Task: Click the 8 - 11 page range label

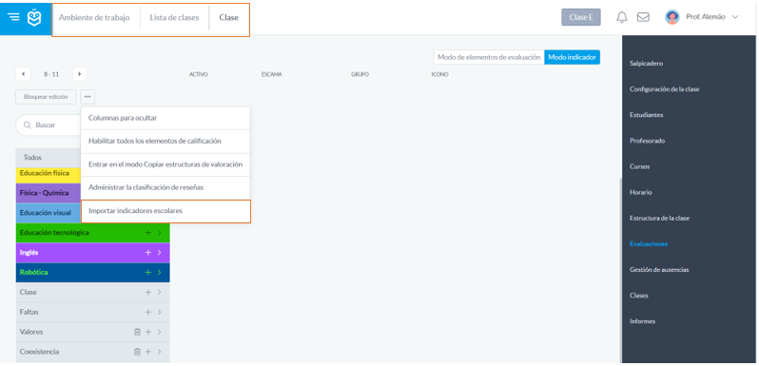Action: (x=51, y=74)
